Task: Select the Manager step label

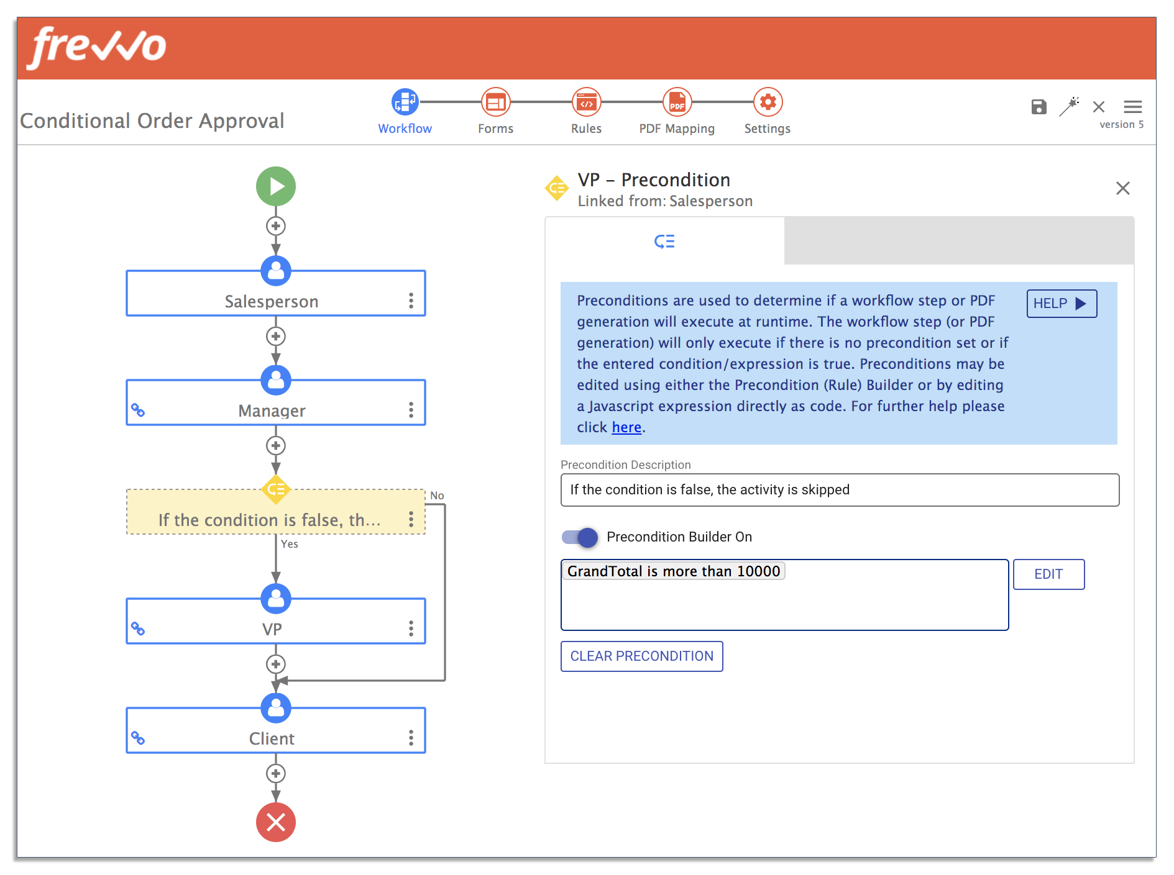Action: click(272, 410)
